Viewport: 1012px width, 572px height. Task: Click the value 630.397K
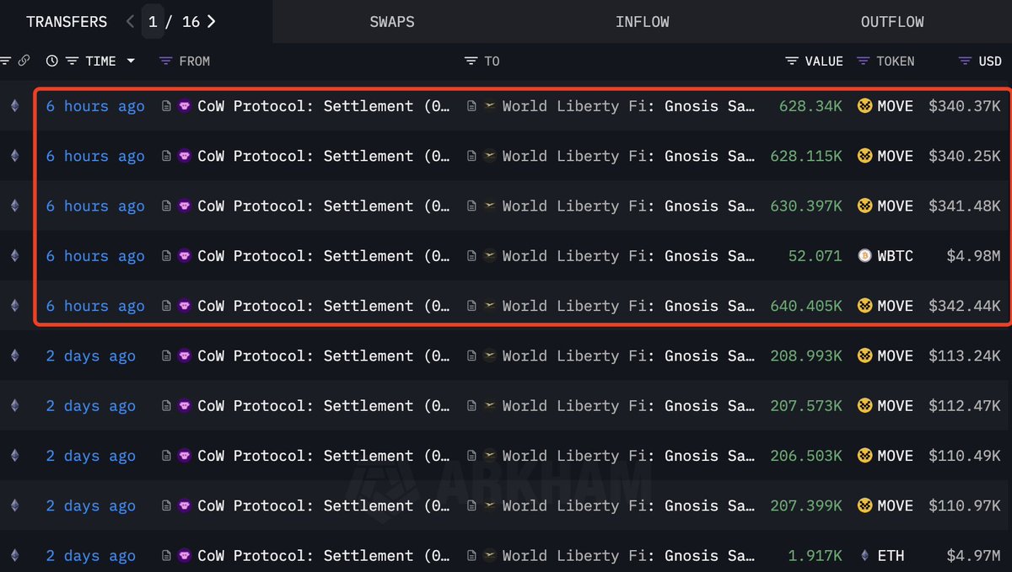(806, 206)
